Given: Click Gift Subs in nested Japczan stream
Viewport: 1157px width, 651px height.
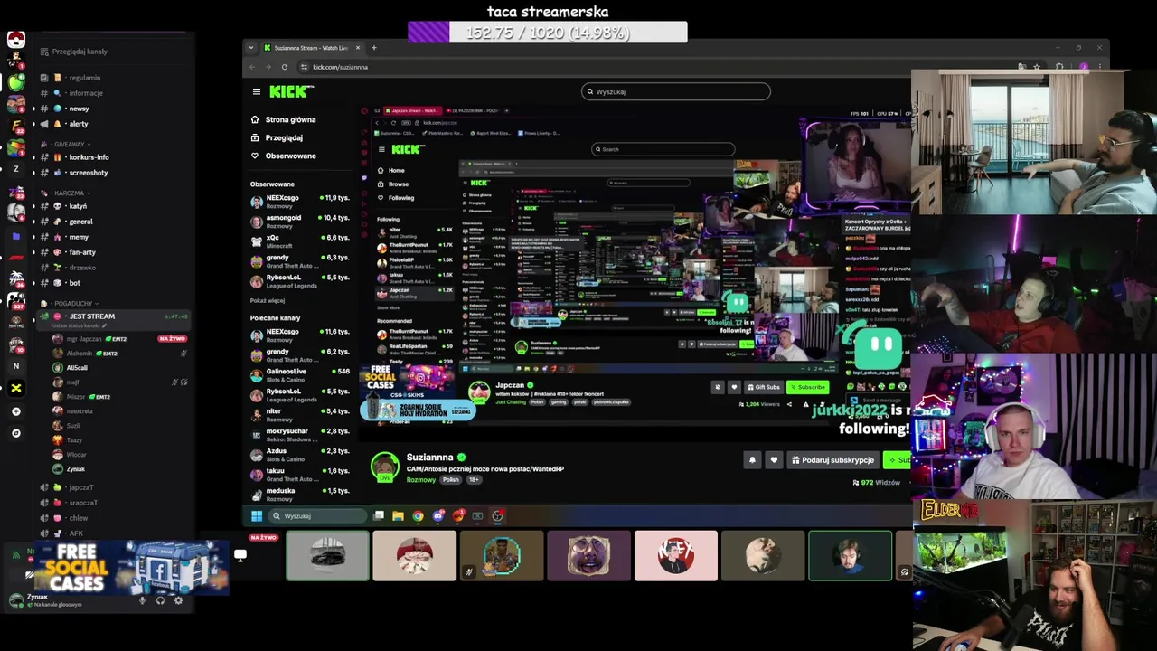Looking at the screenshot, I should [764, 387].
